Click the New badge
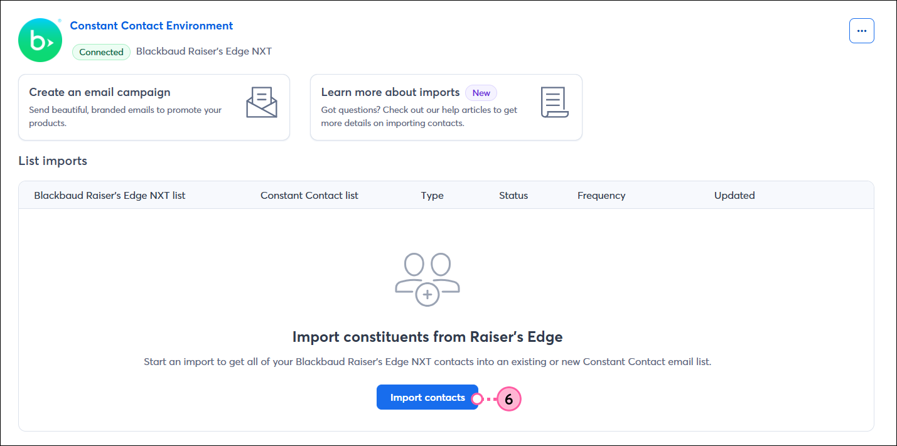Viewport: 897px width, 446px height. coord(481,93)
